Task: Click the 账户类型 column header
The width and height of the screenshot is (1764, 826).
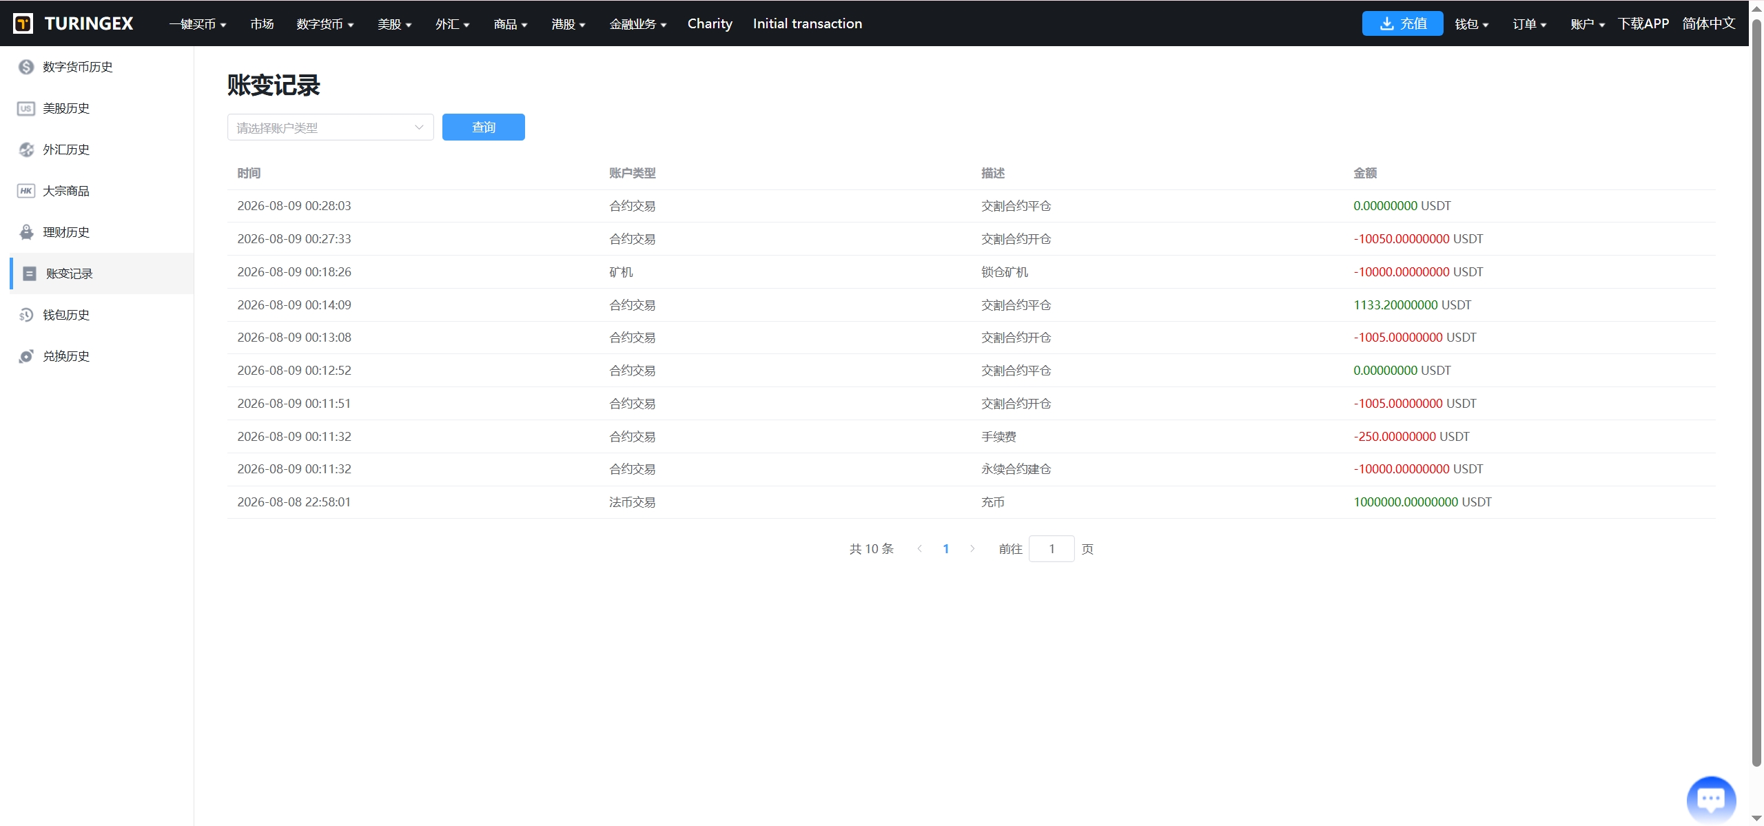Action: point(632,173)
